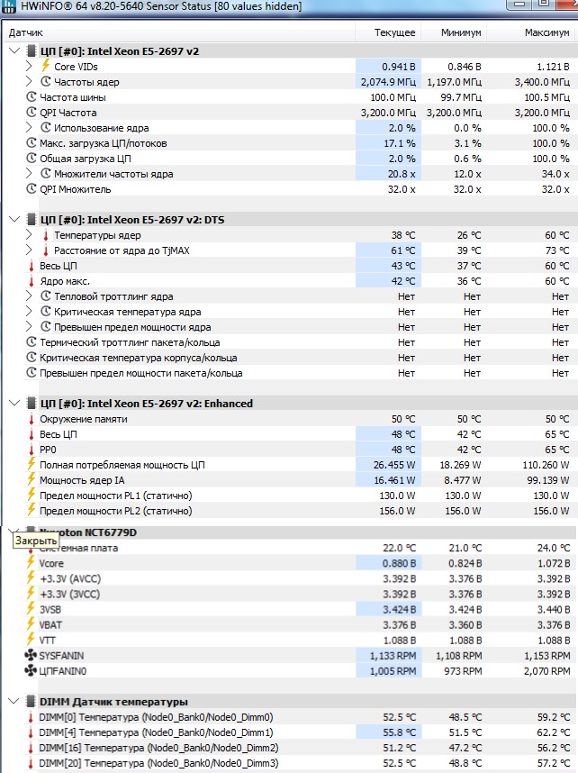Click the Датчик column header
Viewport: 578px width, 773px height.
(177, 32)
